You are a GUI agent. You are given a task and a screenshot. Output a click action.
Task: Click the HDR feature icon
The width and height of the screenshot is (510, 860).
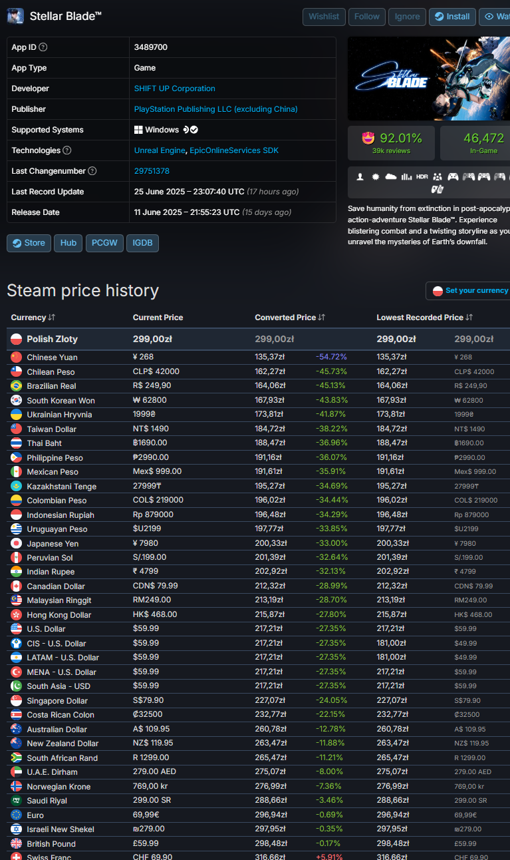pyautogui.click(x=422, y=177)
